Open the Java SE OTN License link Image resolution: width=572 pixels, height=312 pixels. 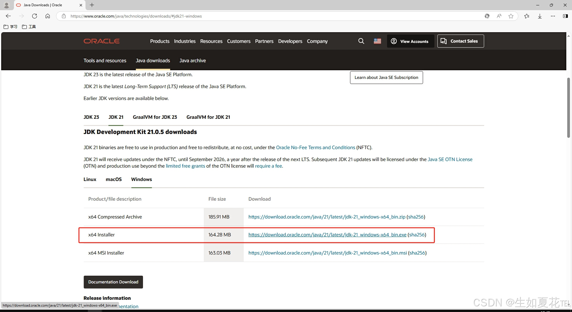click(x=450, y=159)
